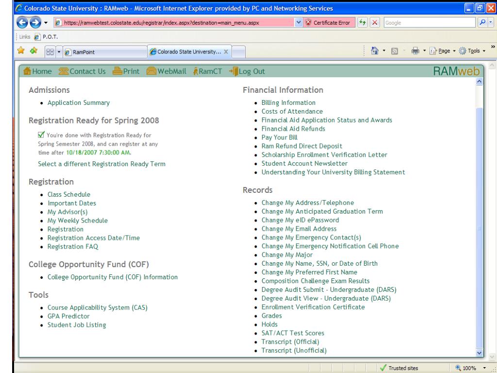Open SAT/ACT Test Scores

click(x=293, y=333)
